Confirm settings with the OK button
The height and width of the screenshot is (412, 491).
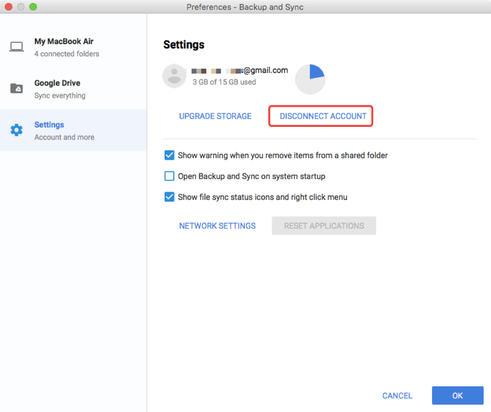(457, 395)
